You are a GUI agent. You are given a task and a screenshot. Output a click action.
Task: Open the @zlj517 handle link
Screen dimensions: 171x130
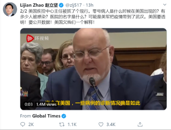tap(73, 5)
